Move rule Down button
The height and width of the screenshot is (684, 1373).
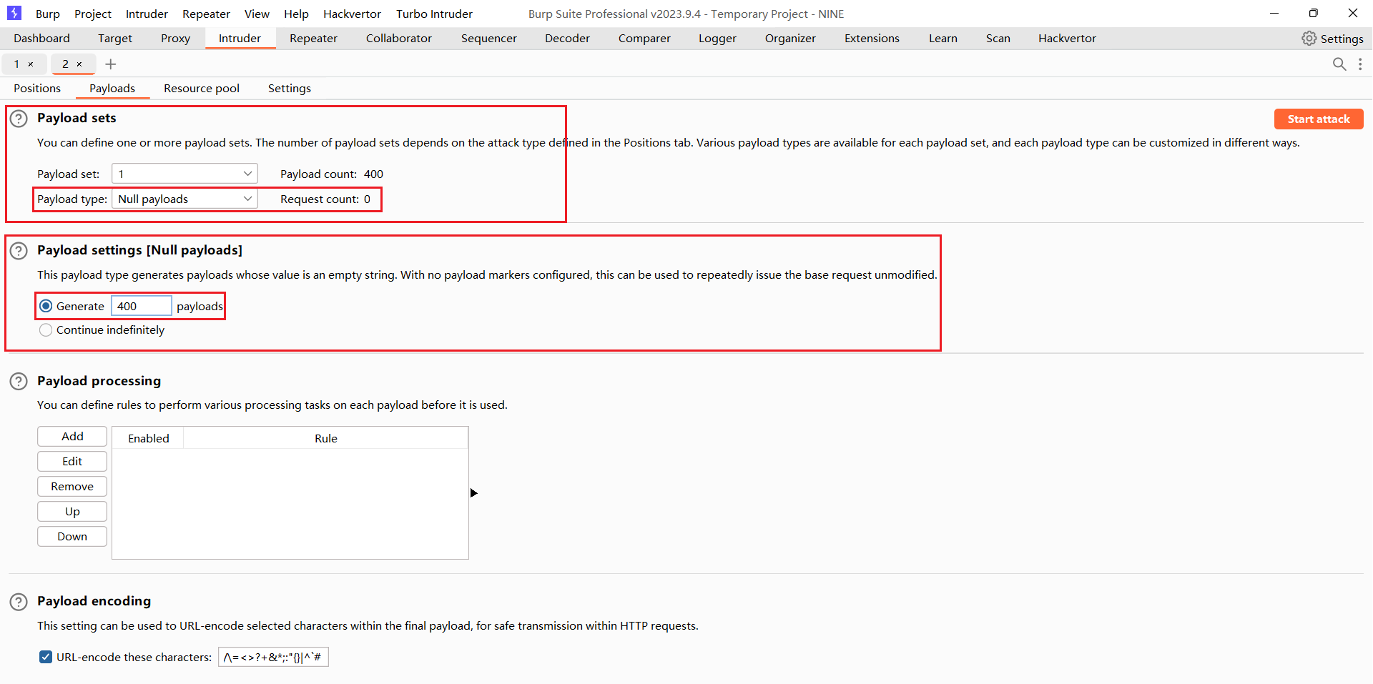(x=72, y=537)
